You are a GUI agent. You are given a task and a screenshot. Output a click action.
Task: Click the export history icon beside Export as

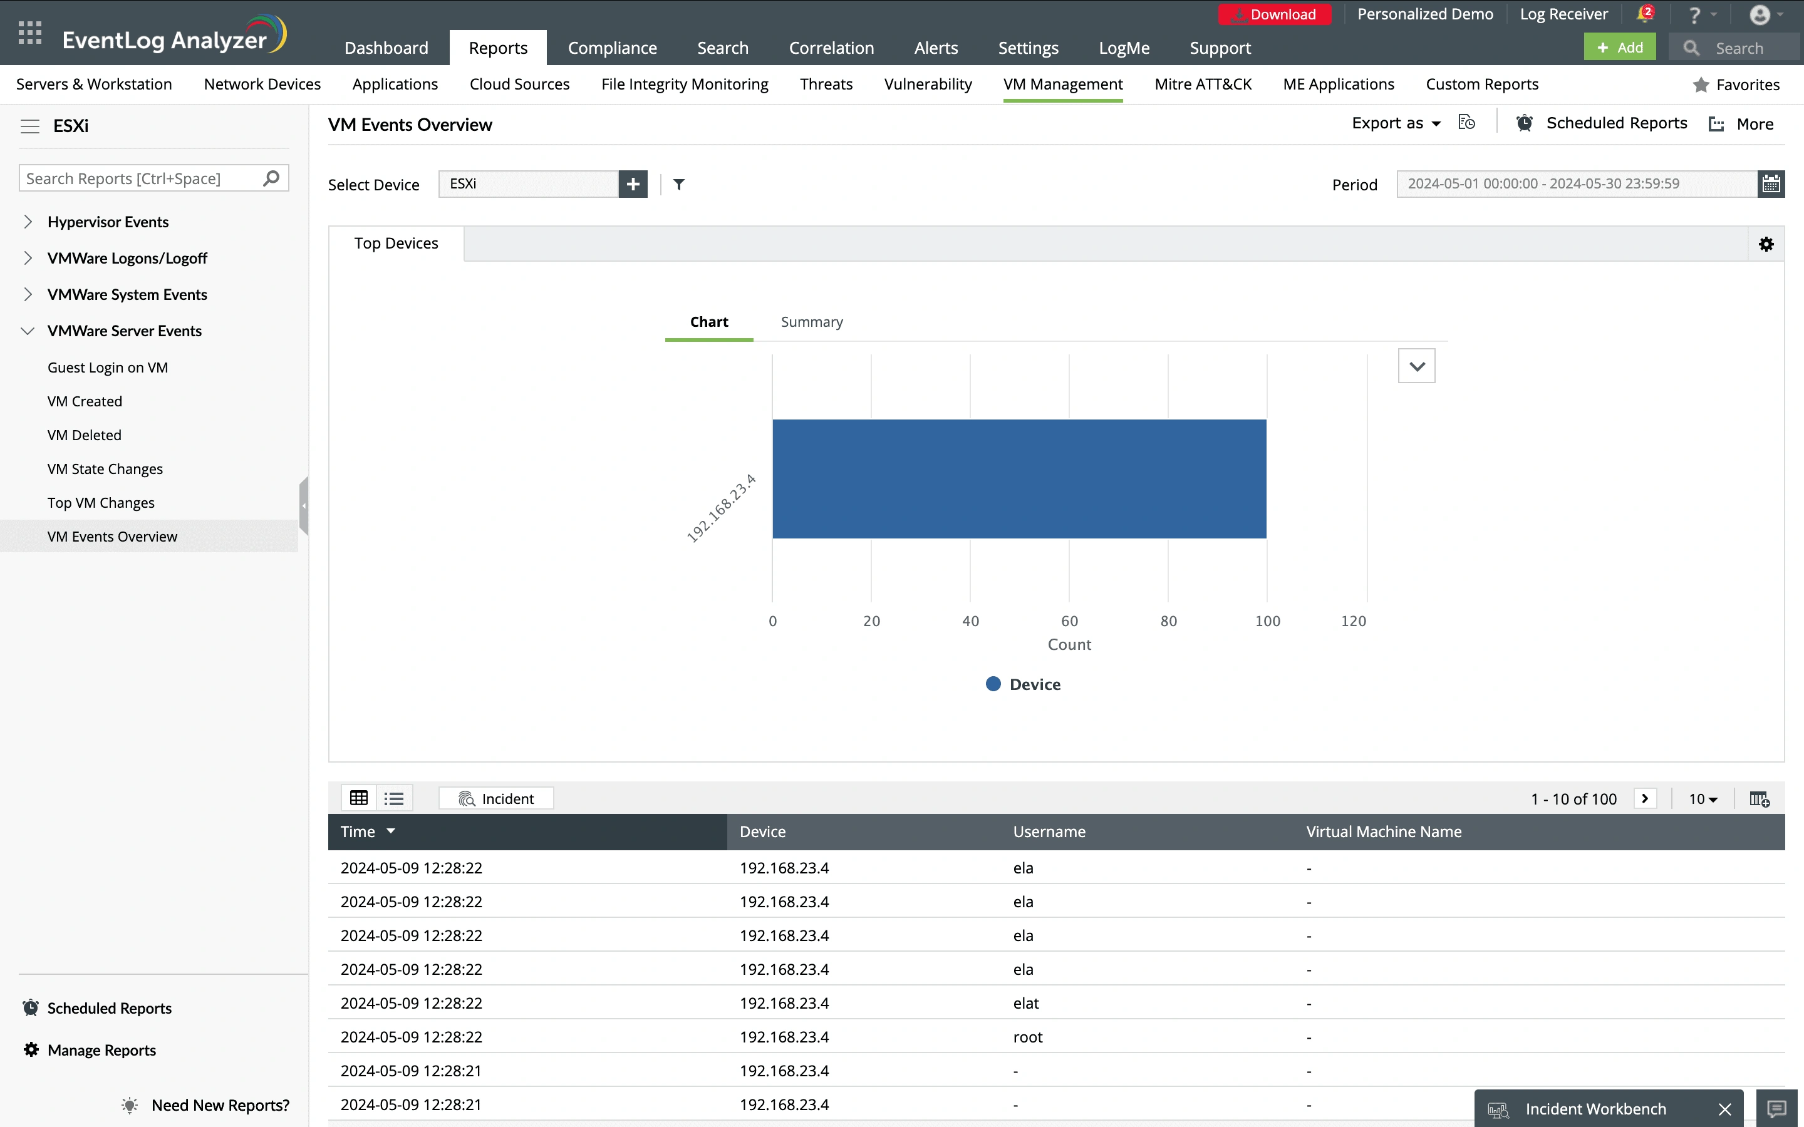[1466, 123]
